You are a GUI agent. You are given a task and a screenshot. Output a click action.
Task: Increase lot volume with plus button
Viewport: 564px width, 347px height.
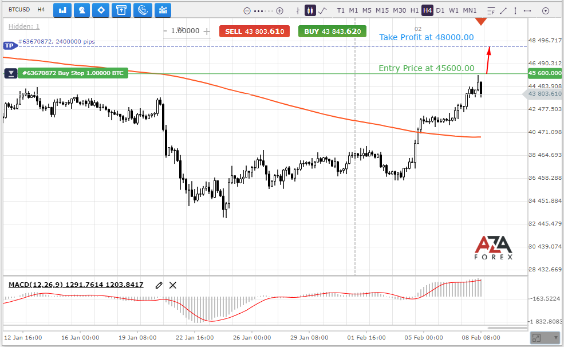pyautogui.click(x=207, y=31)
